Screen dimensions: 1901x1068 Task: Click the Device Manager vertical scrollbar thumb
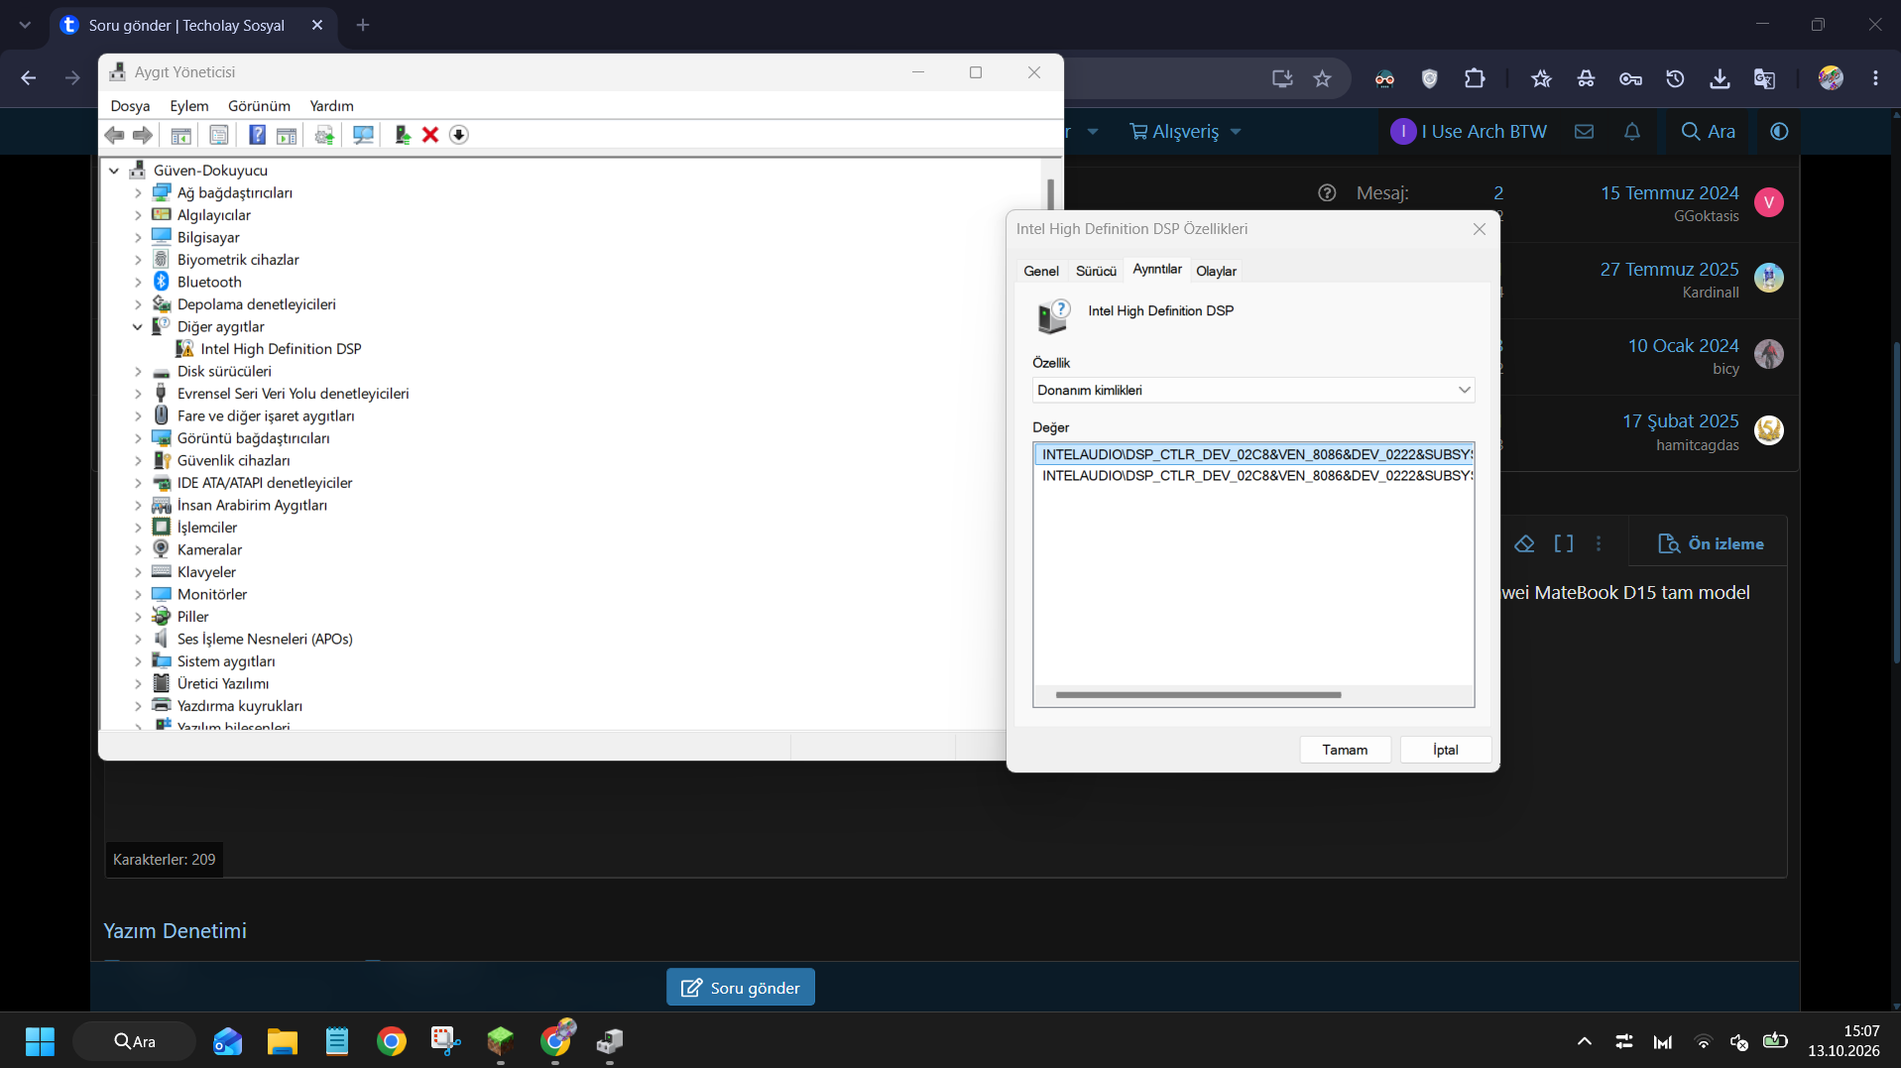click(1050, 193)
